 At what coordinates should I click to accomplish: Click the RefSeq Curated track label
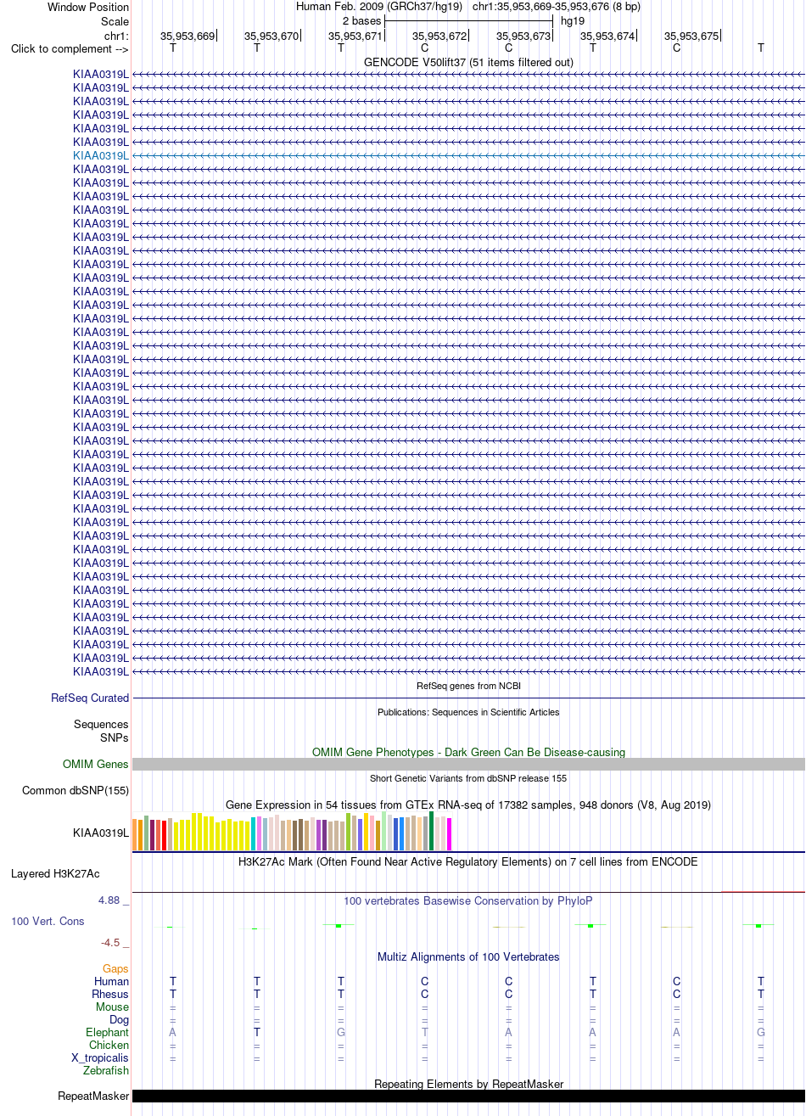pyautogui.click(x=90, y=698)
